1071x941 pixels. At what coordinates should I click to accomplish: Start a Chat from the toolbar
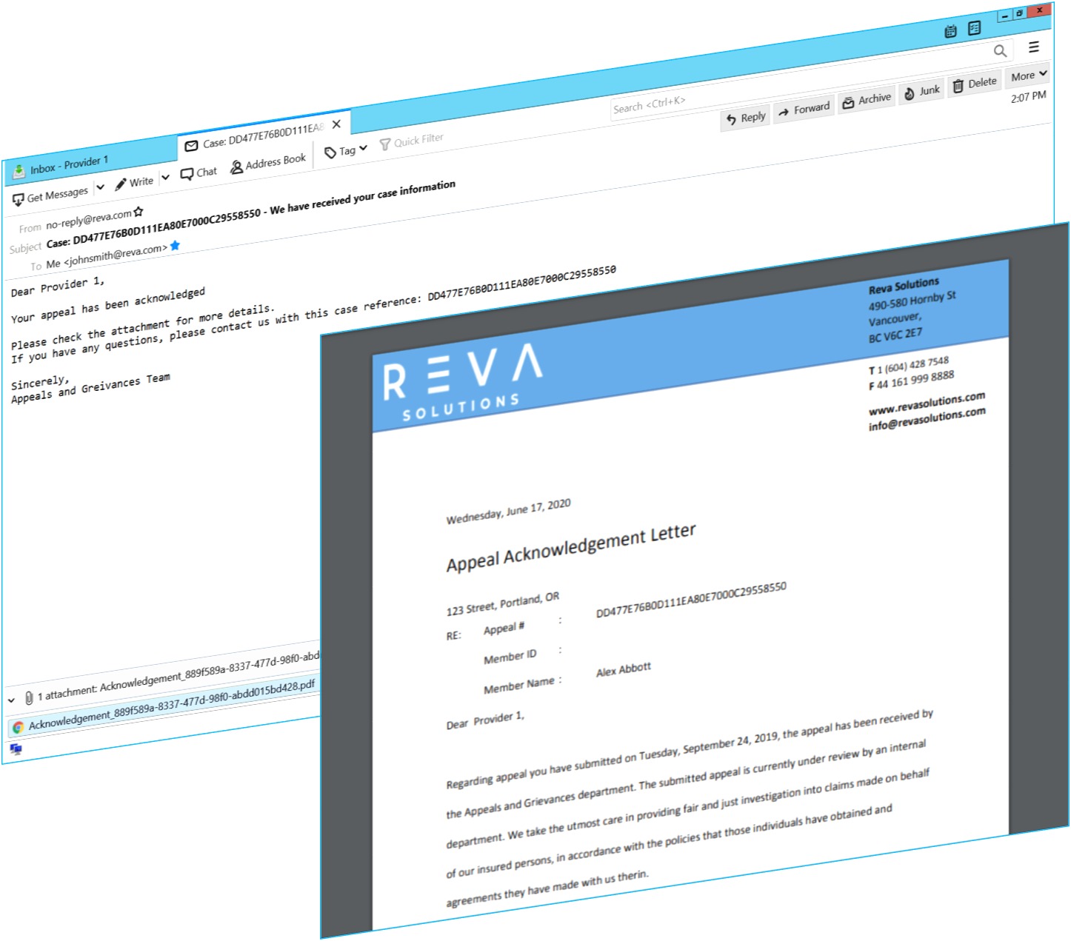click(198, 173)
